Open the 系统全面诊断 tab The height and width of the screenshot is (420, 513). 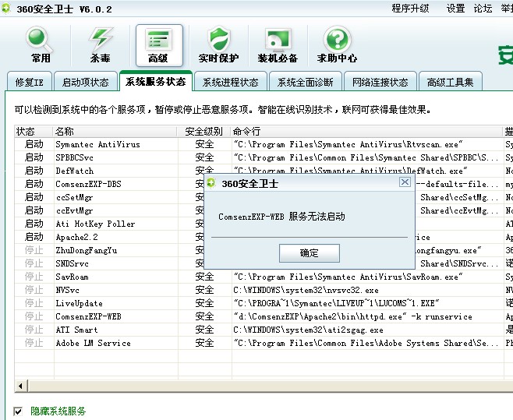[x=305, y=82]
